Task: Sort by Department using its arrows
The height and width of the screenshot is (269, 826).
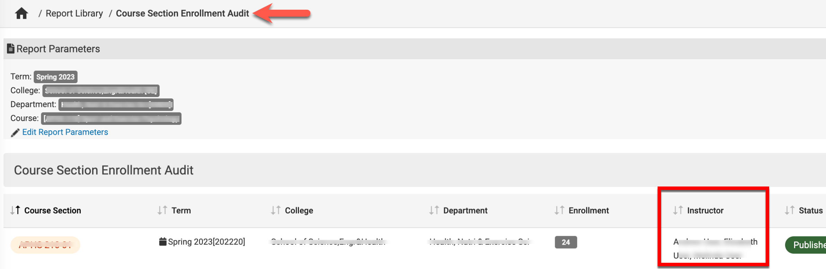Action: tap(434, 210)
